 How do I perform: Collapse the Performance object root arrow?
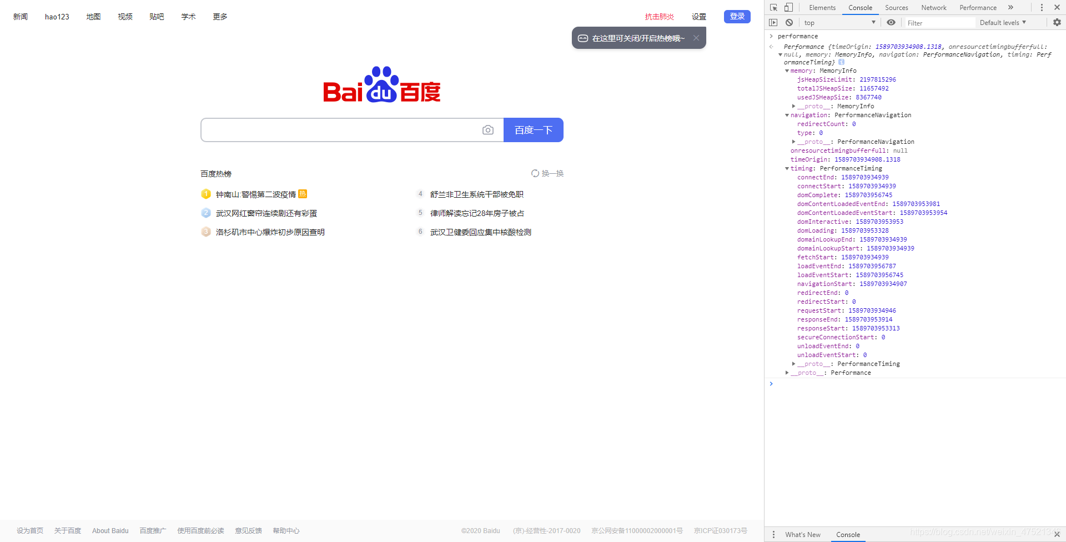[x=780, y=55]
